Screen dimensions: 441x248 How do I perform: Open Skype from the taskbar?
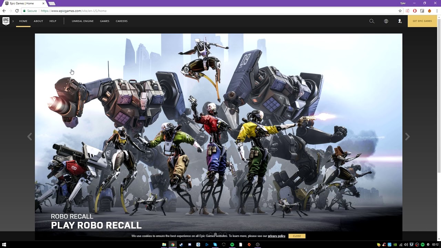(215, 245)
